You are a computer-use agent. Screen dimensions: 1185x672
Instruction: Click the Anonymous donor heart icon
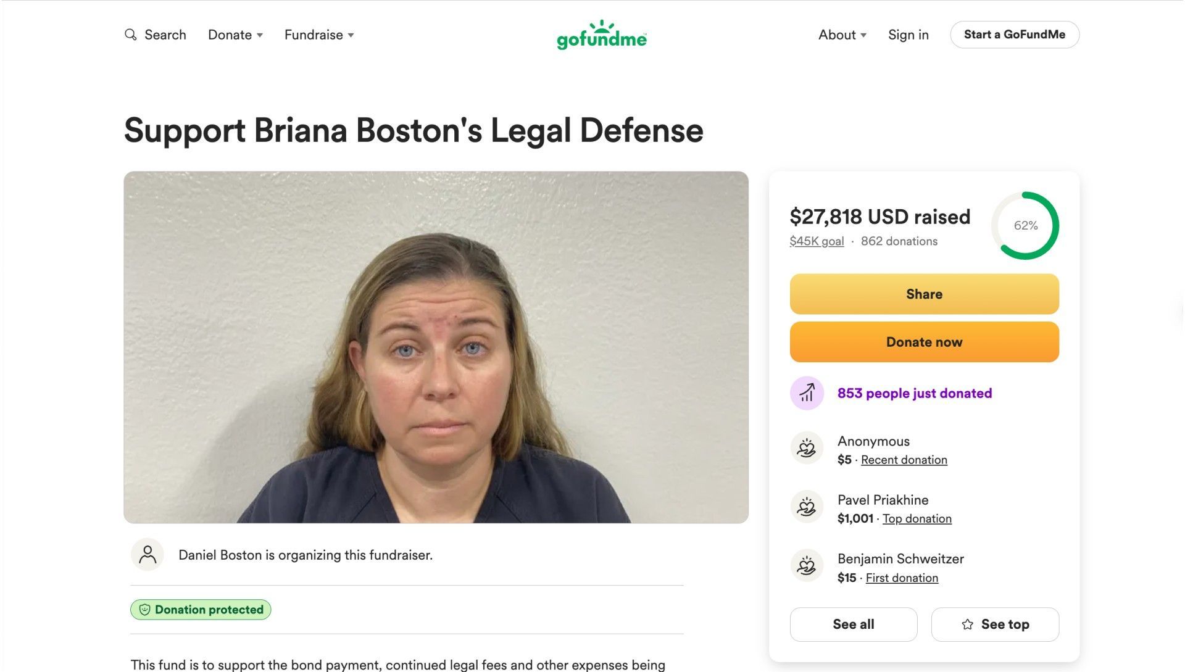click(x=807, y=449)
